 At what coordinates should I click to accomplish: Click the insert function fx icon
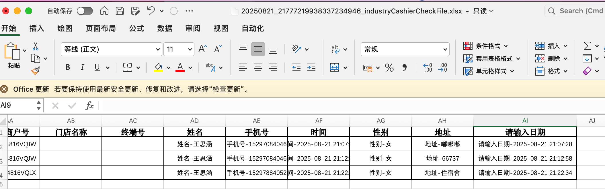[89, 106]
